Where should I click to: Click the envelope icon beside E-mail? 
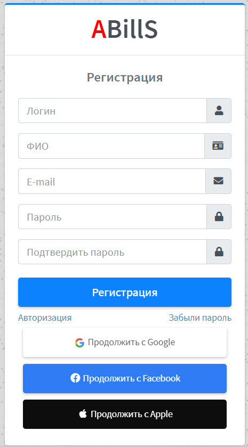[x=218, y=181]
